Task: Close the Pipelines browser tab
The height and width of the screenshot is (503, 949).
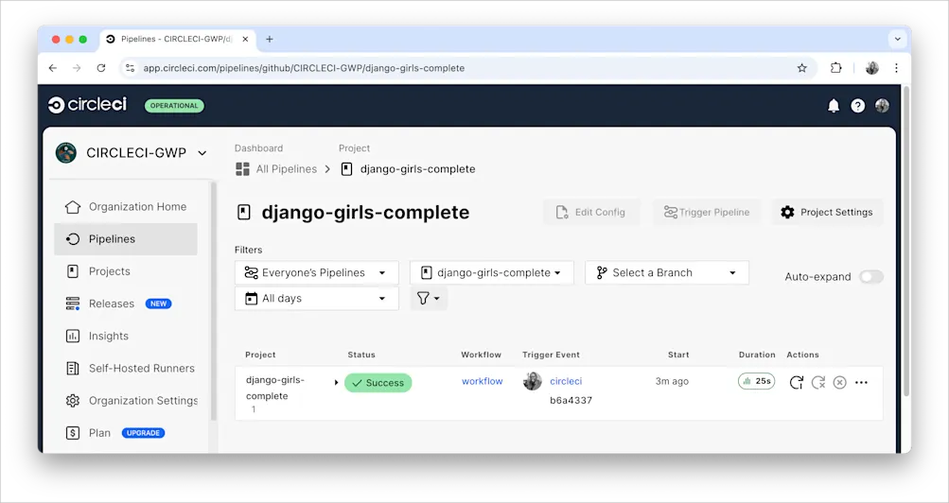Action: point(245,40)
